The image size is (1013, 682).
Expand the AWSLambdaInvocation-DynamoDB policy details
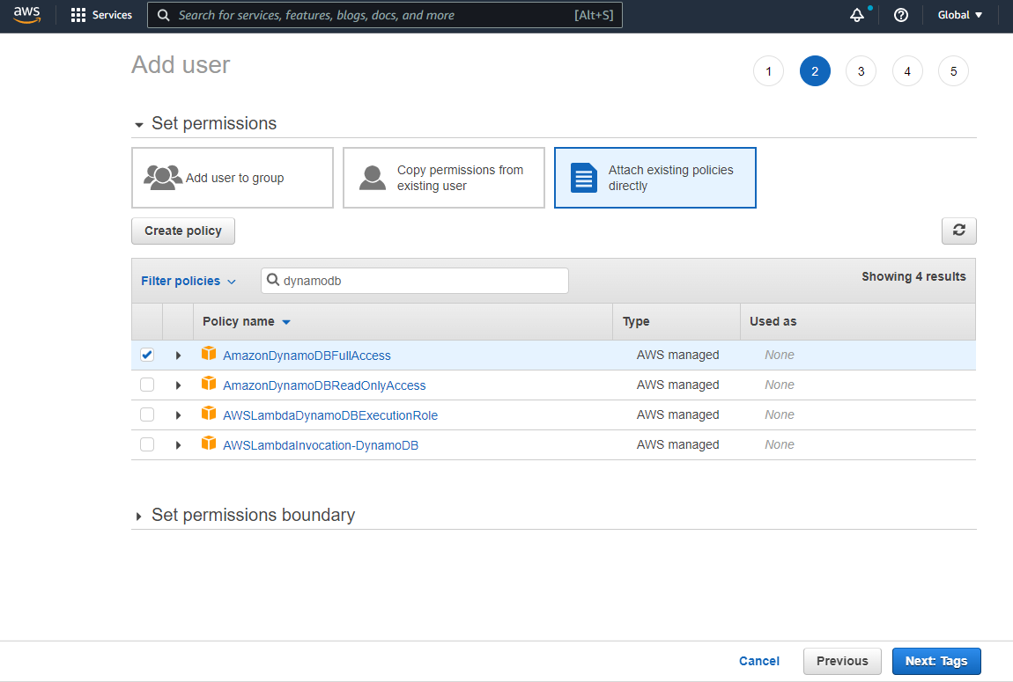point(178,445)
